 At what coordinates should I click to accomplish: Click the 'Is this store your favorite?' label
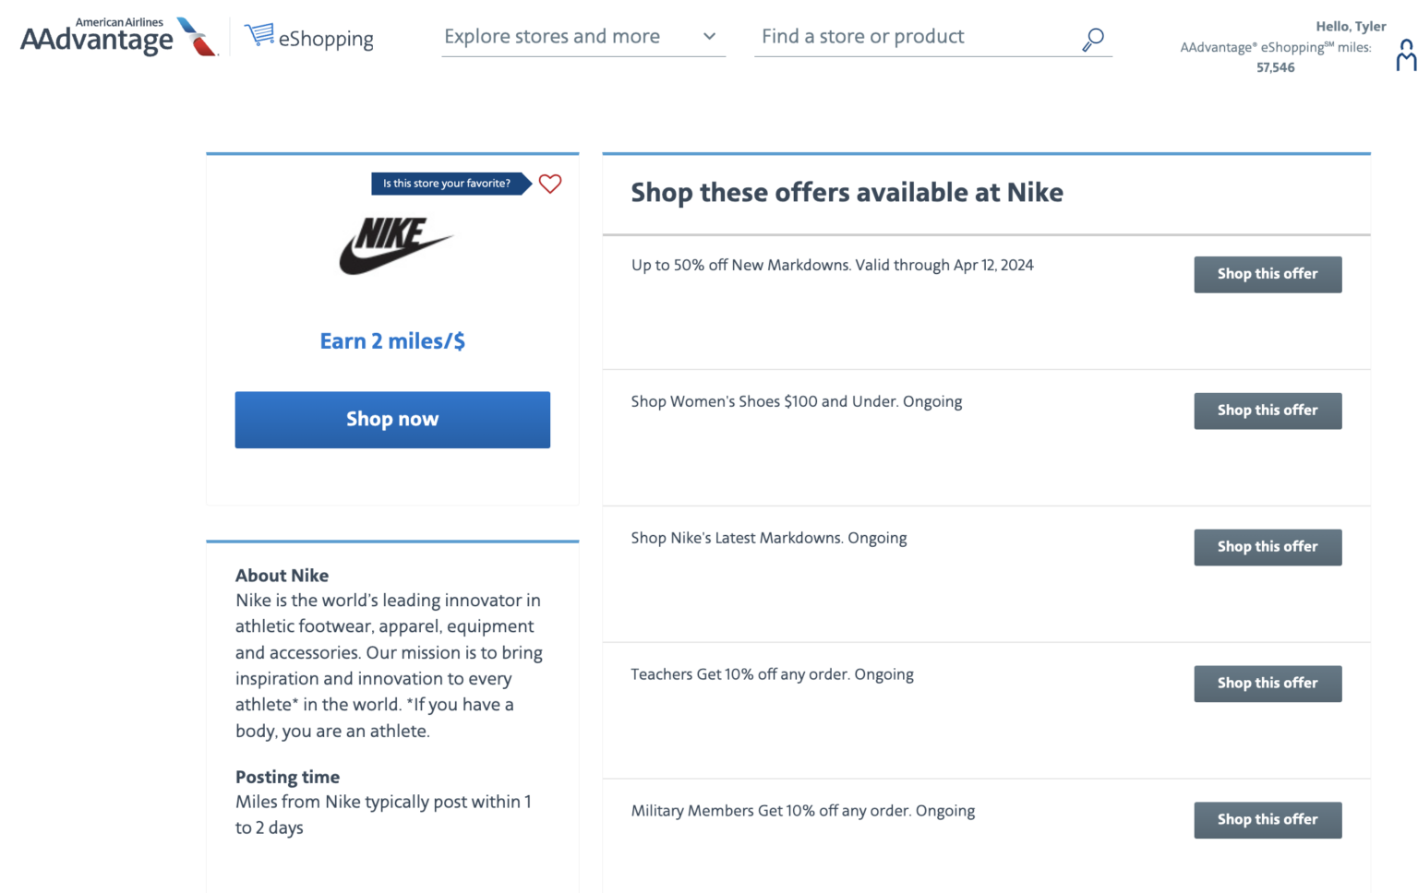pyautogui.click(x=447, y=184)
